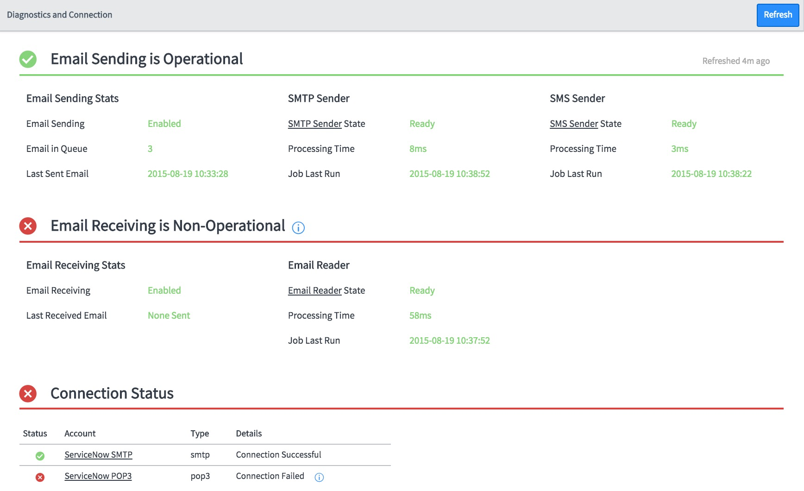Click the Email in Queue count value

(150, 149)
